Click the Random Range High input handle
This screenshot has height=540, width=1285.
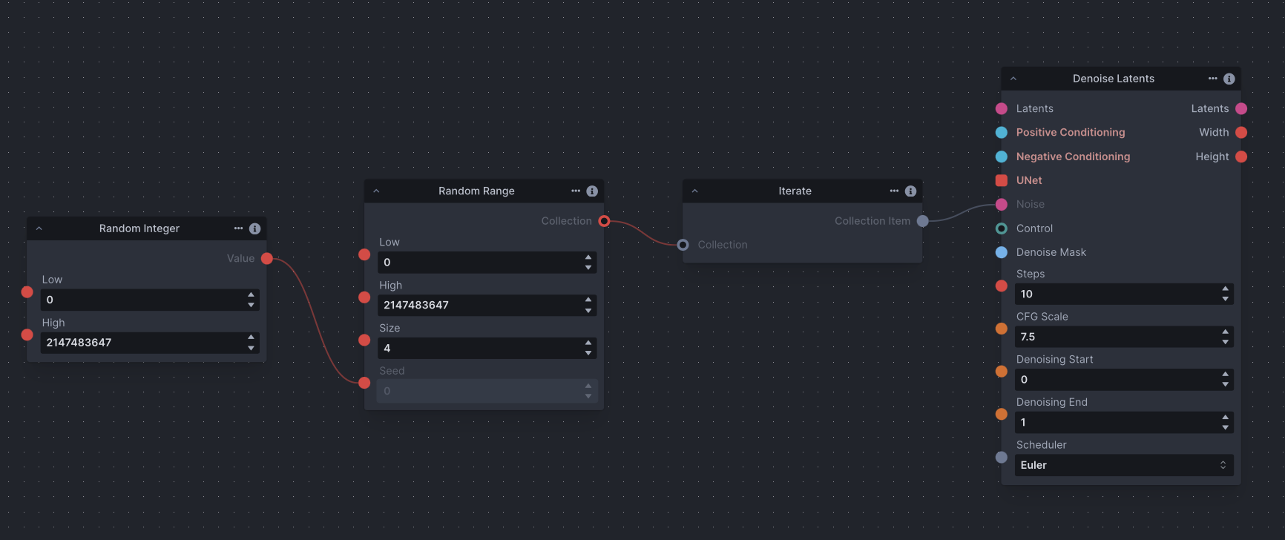coord(364,297)
